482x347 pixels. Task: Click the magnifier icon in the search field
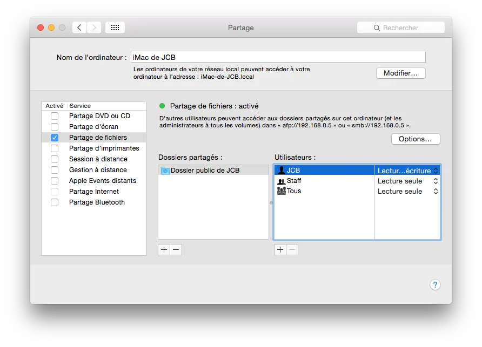[377, 28]
